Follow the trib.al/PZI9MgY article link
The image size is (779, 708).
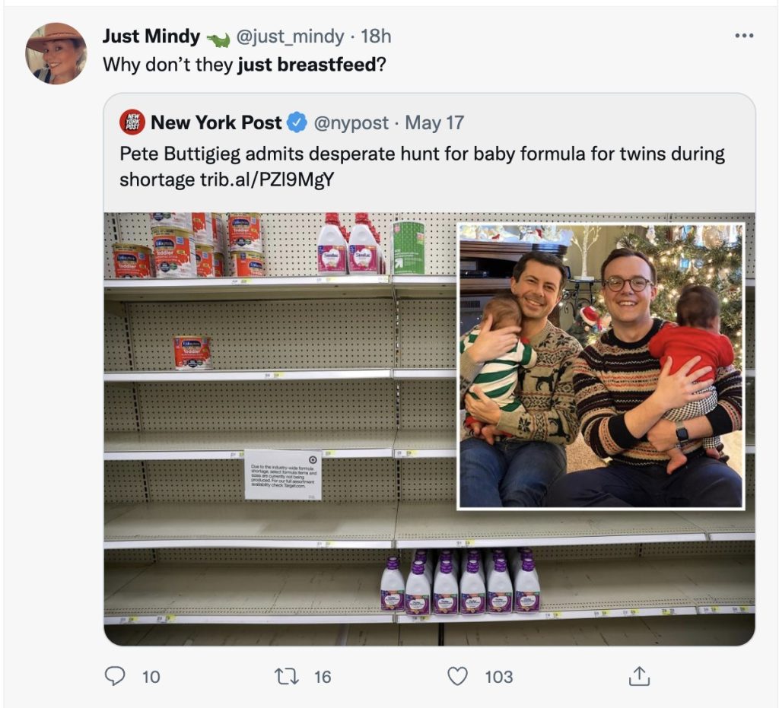pos(267,179)
